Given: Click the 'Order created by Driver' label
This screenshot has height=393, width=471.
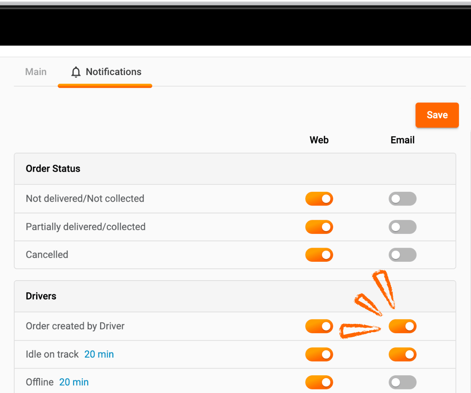Looking at the screenshot, I should tap(75, 326).
